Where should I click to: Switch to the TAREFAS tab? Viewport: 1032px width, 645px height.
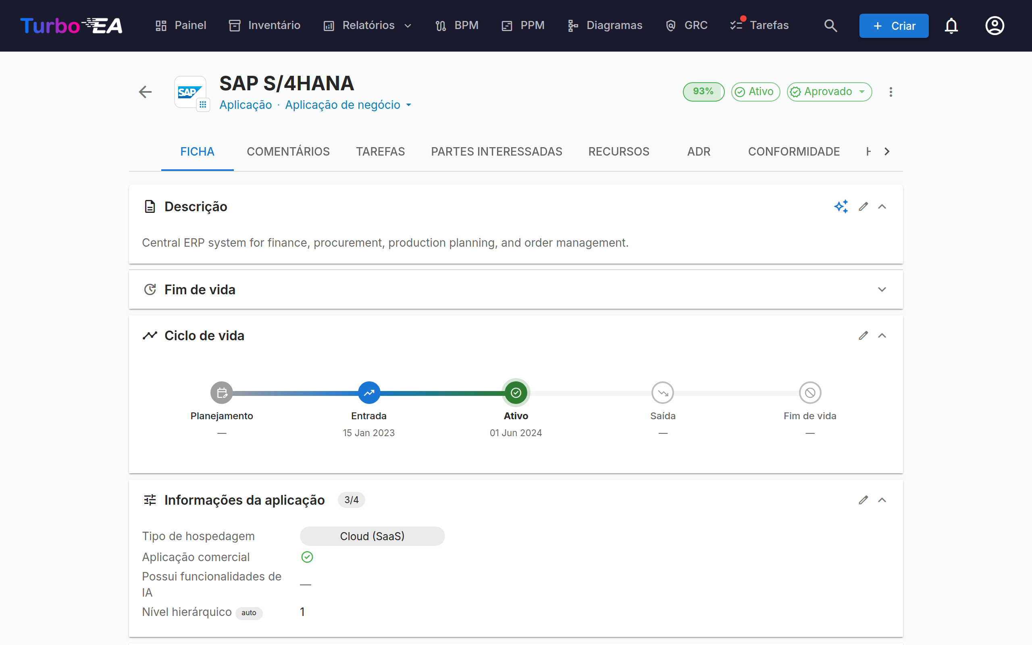[381, 152]
